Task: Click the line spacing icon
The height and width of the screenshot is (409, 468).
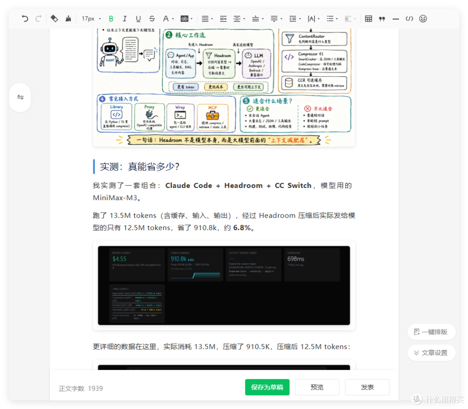Action: [x=293, y=19]
